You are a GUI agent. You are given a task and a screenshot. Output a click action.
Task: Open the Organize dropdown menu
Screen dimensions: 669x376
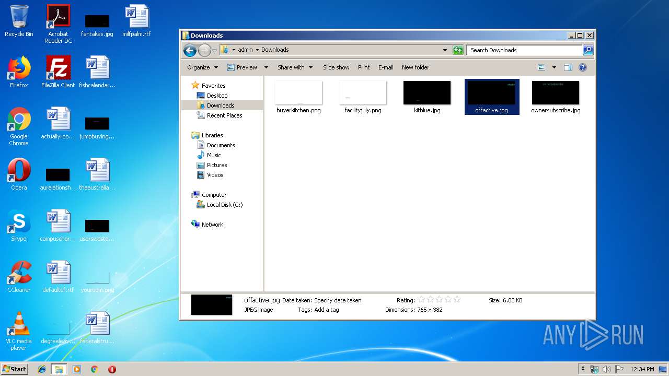point(202,67)
